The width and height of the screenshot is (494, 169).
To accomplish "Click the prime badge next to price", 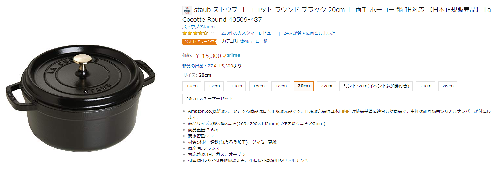I will 232,56.
